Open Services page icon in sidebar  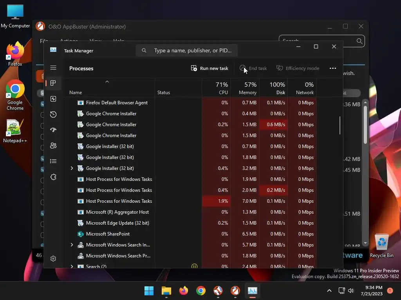(53, 177)
